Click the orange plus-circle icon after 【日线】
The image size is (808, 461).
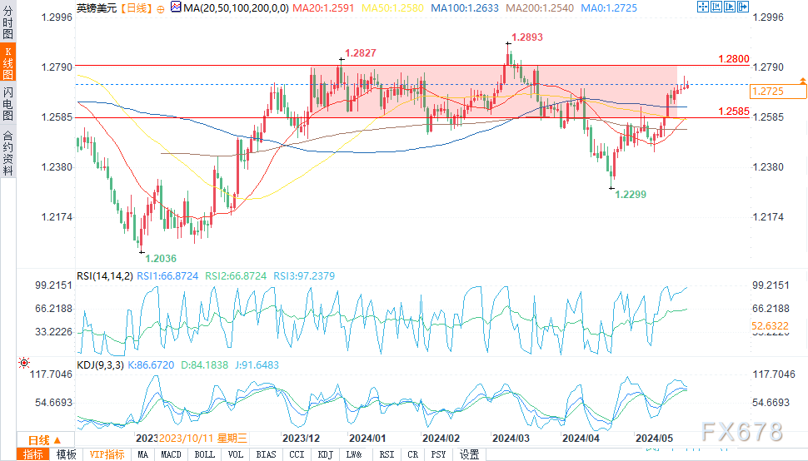[x=160, y=7]
